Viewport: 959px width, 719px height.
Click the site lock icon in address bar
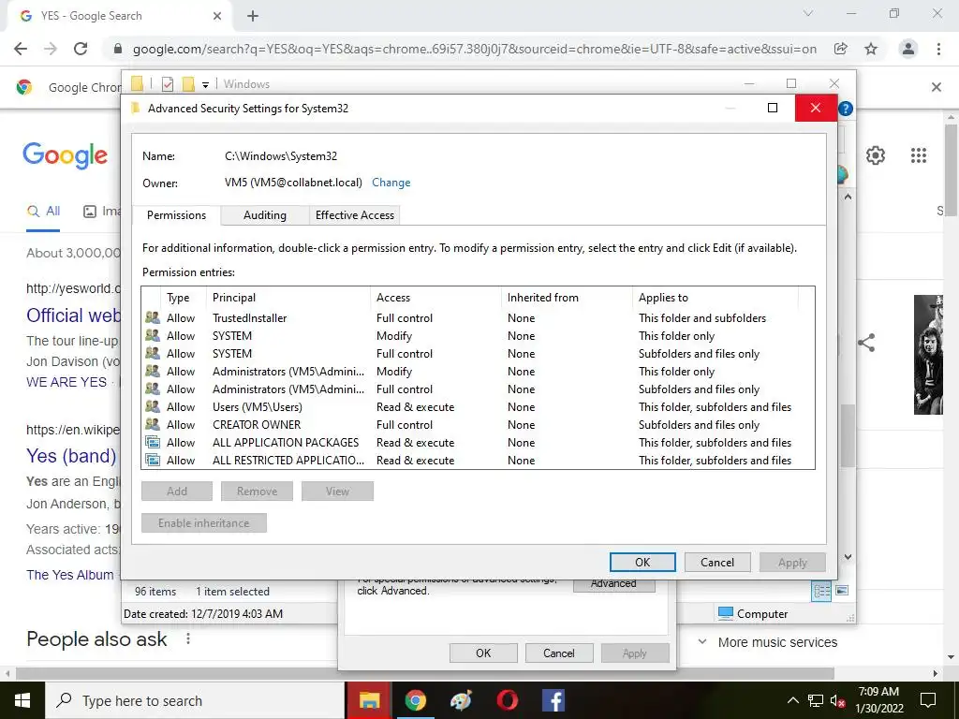click(x=118, y=49)
